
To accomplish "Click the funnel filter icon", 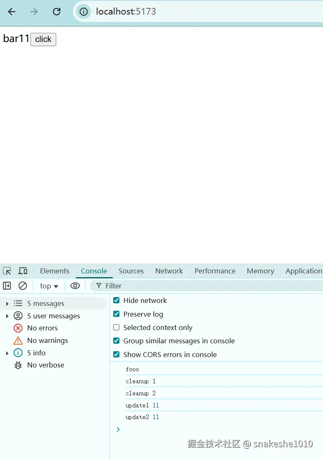I will pyautogui.click(x=99, y=286).
